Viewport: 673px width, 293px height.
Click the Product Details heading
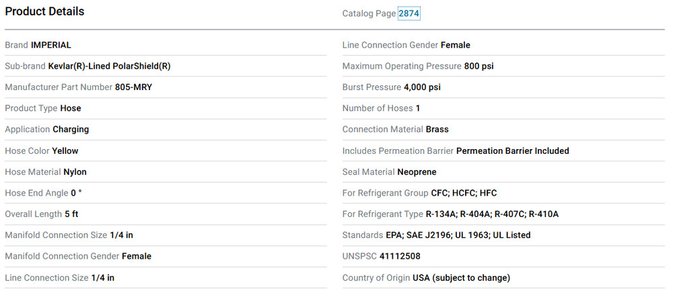(44, 11)
